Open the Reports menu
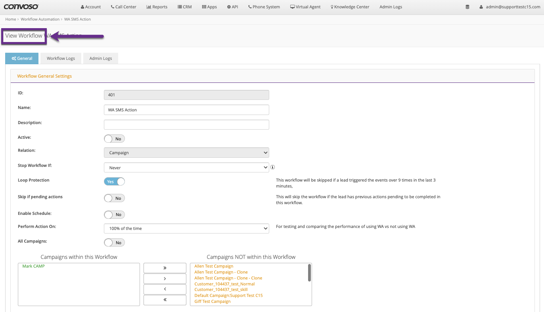The image size is (544, 312). (157, 7)
